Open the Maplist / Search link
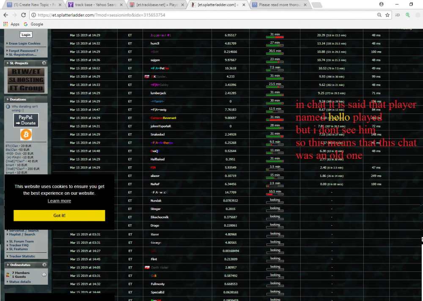This screenshot has width=423, height=301. coord(22,234)
